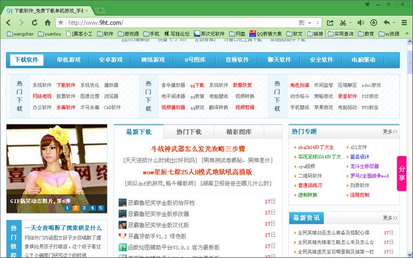Click the icon beside 恶霸鲁尼奖学金版修改器
Image resolution: width=413 pixels, height=258 pixels.
click(x=123, y=214)
